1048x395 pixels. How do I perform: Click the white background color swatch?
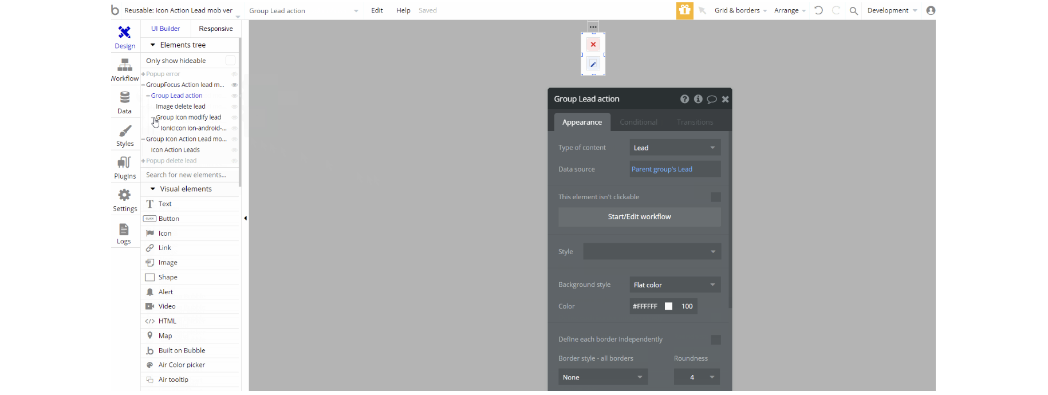coord(668,306)
